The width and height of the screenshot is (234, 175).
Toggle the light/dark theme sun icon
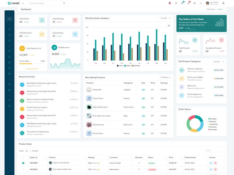[176, 3]
